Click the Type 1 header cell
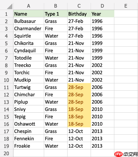 pos(56,13)
